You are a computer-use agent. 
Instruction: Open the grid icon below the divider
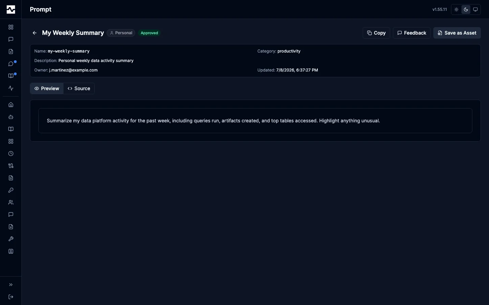11,141
